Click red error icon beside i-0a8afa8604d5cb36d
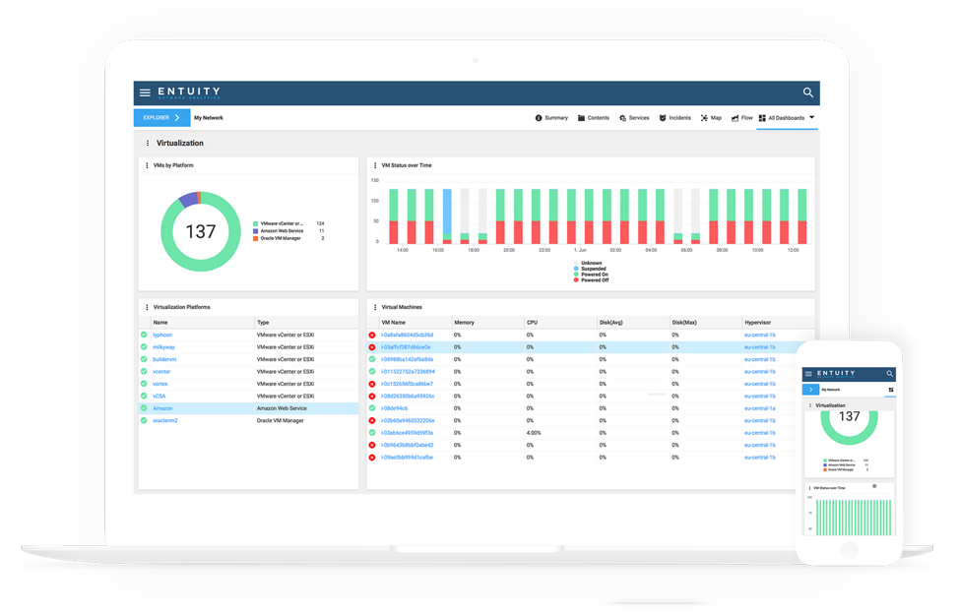 372,335
